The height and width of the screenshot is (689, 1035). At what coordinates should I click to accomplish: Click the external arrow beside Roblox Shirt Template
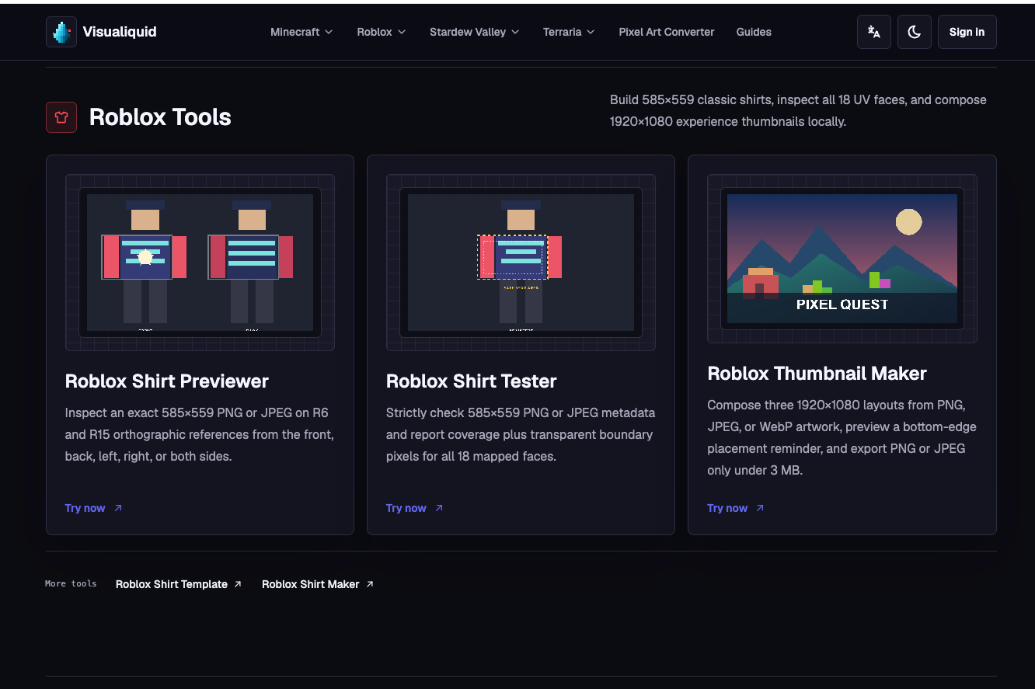click(238, 584)
